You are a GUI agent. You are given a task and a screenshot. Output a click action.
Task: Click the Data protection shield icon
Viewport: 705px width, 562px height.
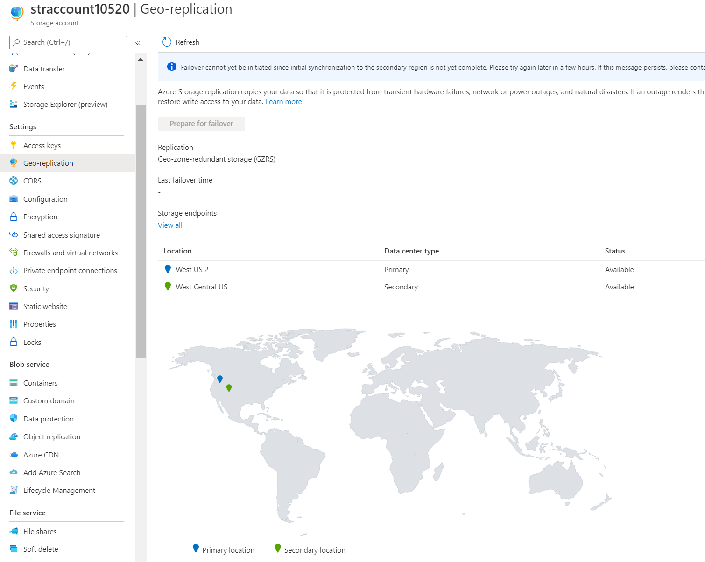14,419
